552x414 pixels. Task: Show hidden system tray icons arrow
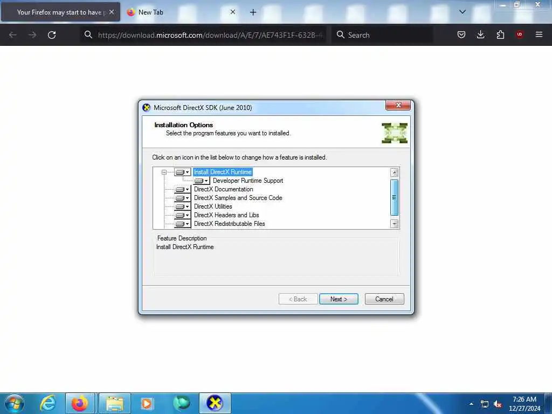point(471,404)
